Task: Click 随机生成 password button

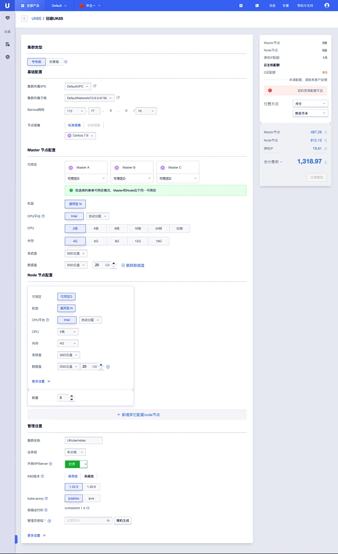Action: (x=123, y=521)
